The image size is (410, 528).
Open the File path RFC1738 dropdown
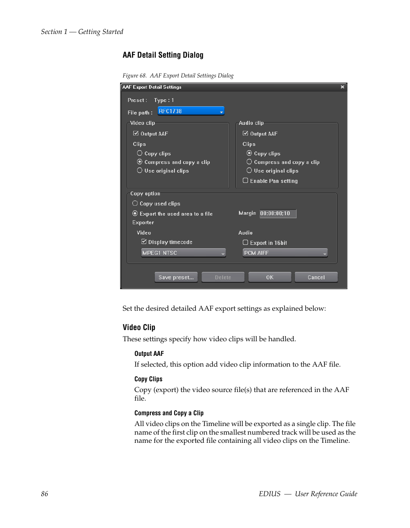pos(191,111)
